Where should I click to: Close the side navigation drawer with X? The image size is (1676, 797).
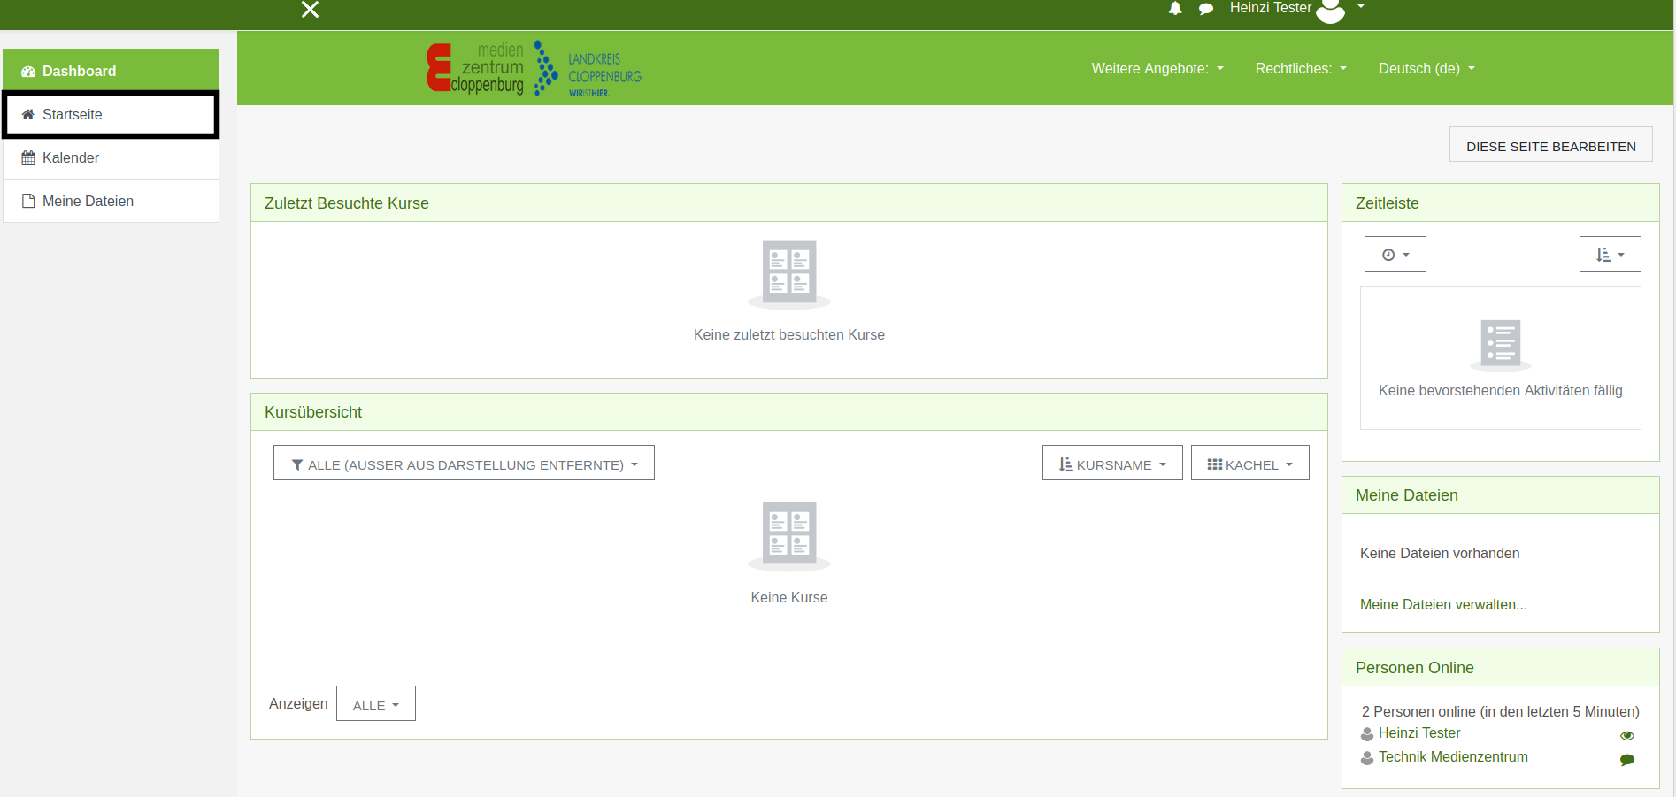click(310, 10)
